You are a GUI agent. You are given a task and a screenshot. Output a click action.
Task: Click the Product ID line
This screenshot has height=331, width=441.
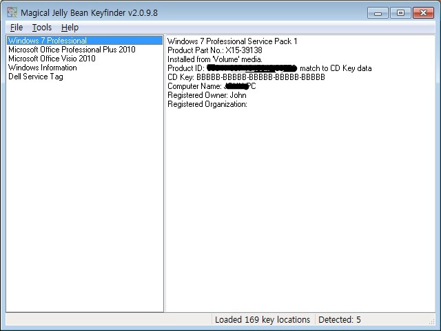pyautogui.click(x=269, y=68)
